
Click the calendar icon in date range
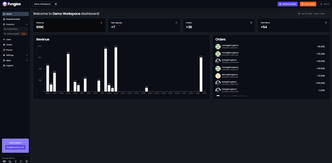point(299,14)
